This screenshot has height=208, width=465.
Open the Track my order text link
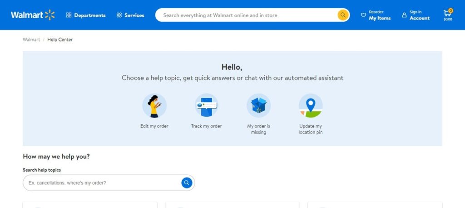pos(207,126)
